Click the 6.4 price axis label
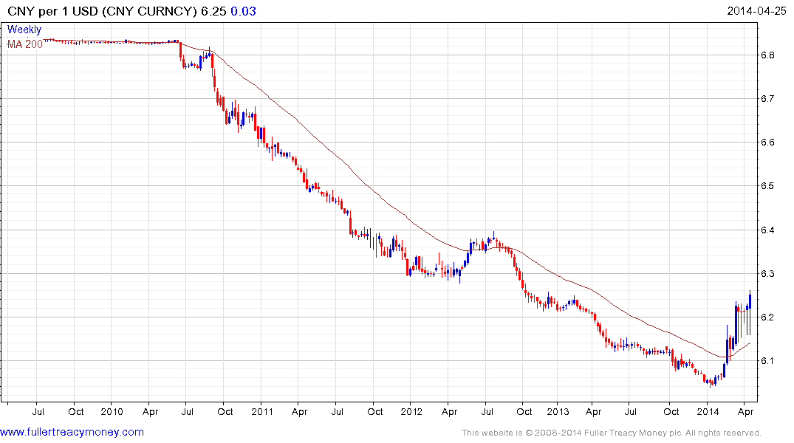794x443 pixels. click(767, 230)
